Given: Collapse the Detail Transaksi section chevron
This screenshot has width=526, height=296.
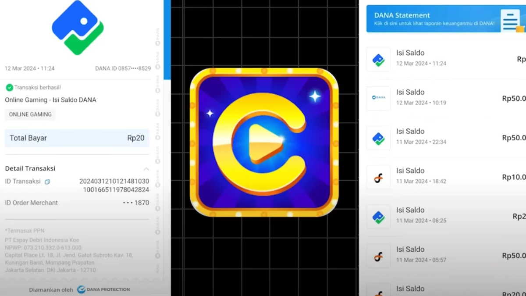Looking at the screenshot, I should (146, 169).
